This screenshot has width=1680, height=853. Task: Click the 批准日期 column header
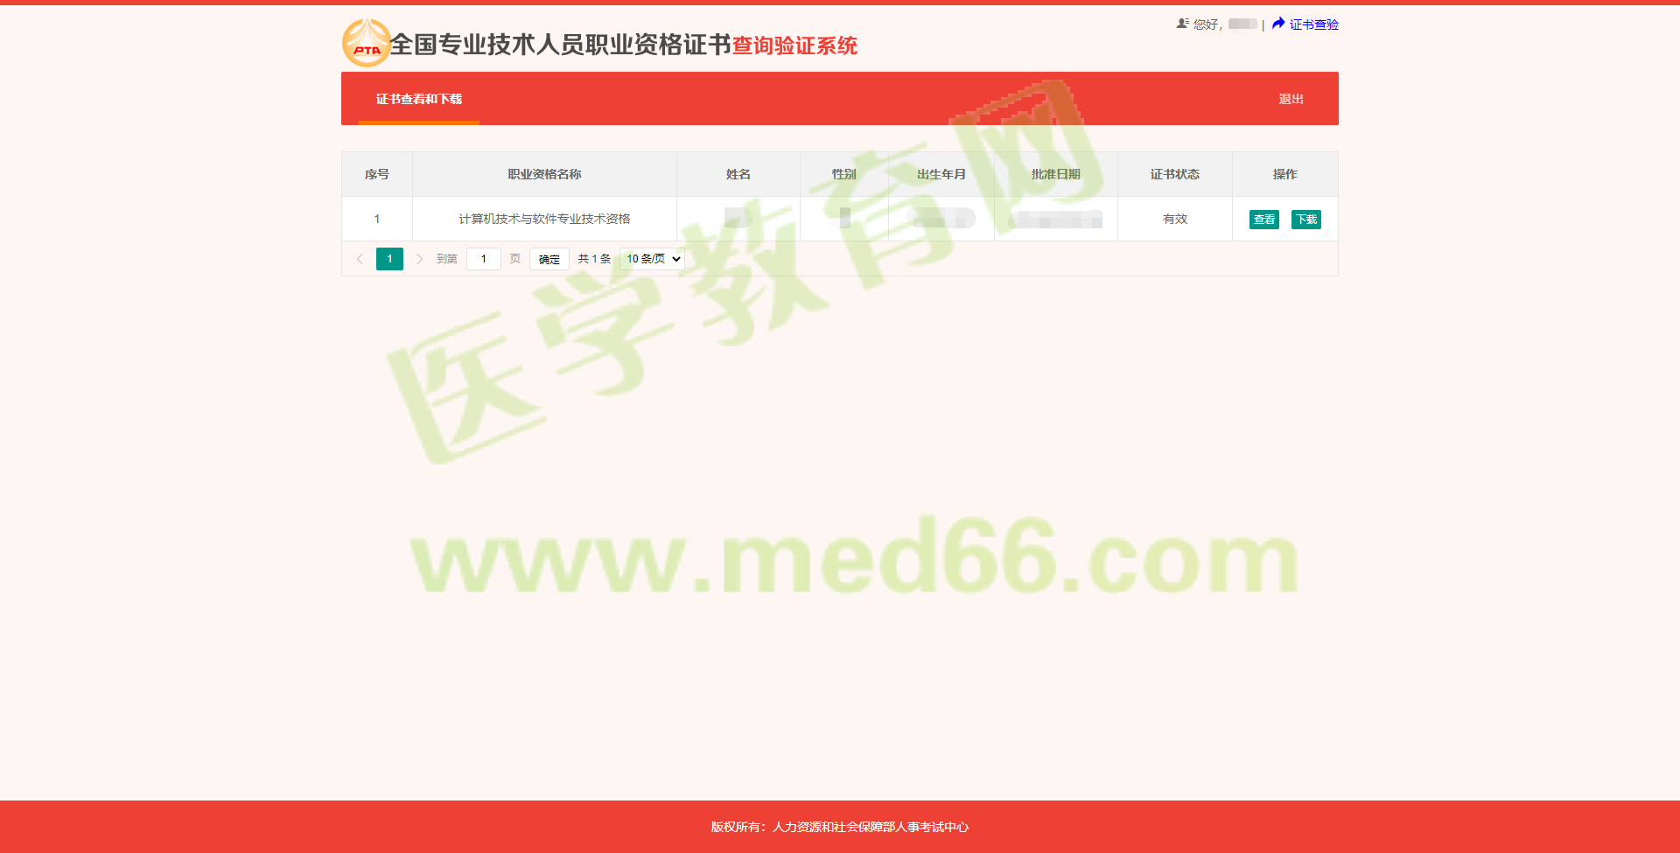pos(1055,174)
